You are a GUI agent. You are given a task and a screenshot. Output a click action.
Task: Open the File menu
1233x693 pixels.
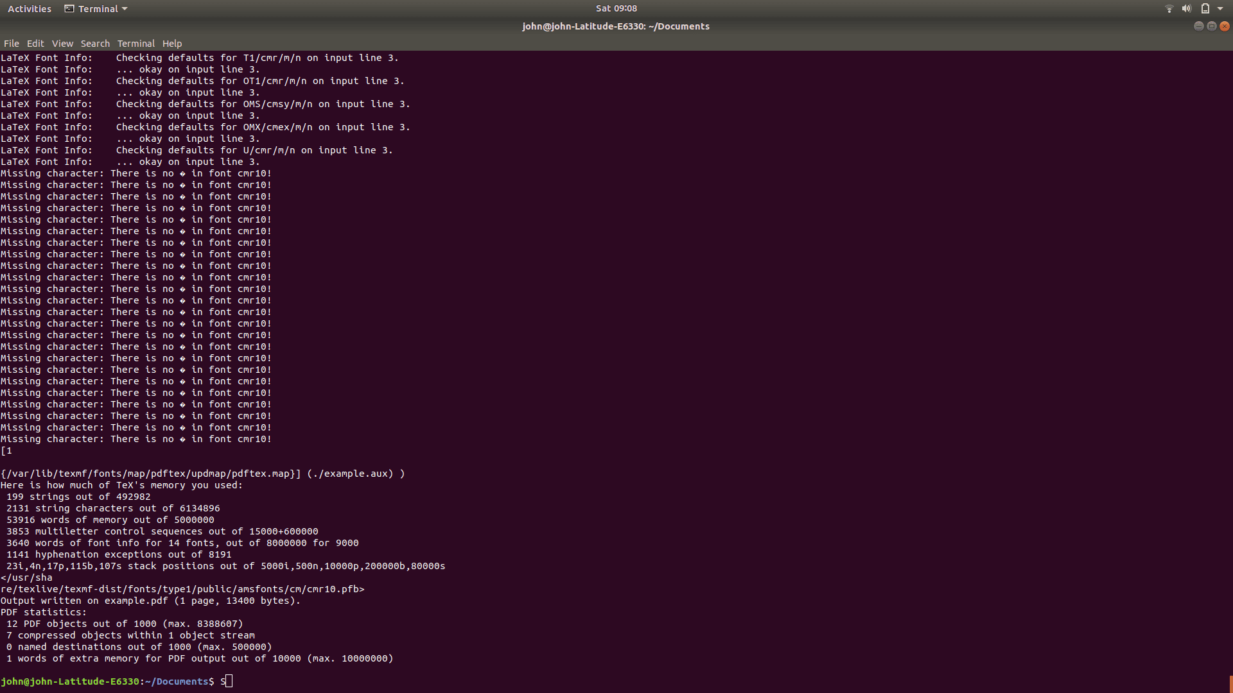[x=12, y=44]
